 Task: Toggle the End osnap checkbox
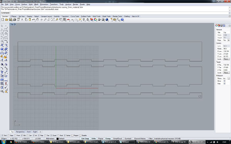[2, 135]
